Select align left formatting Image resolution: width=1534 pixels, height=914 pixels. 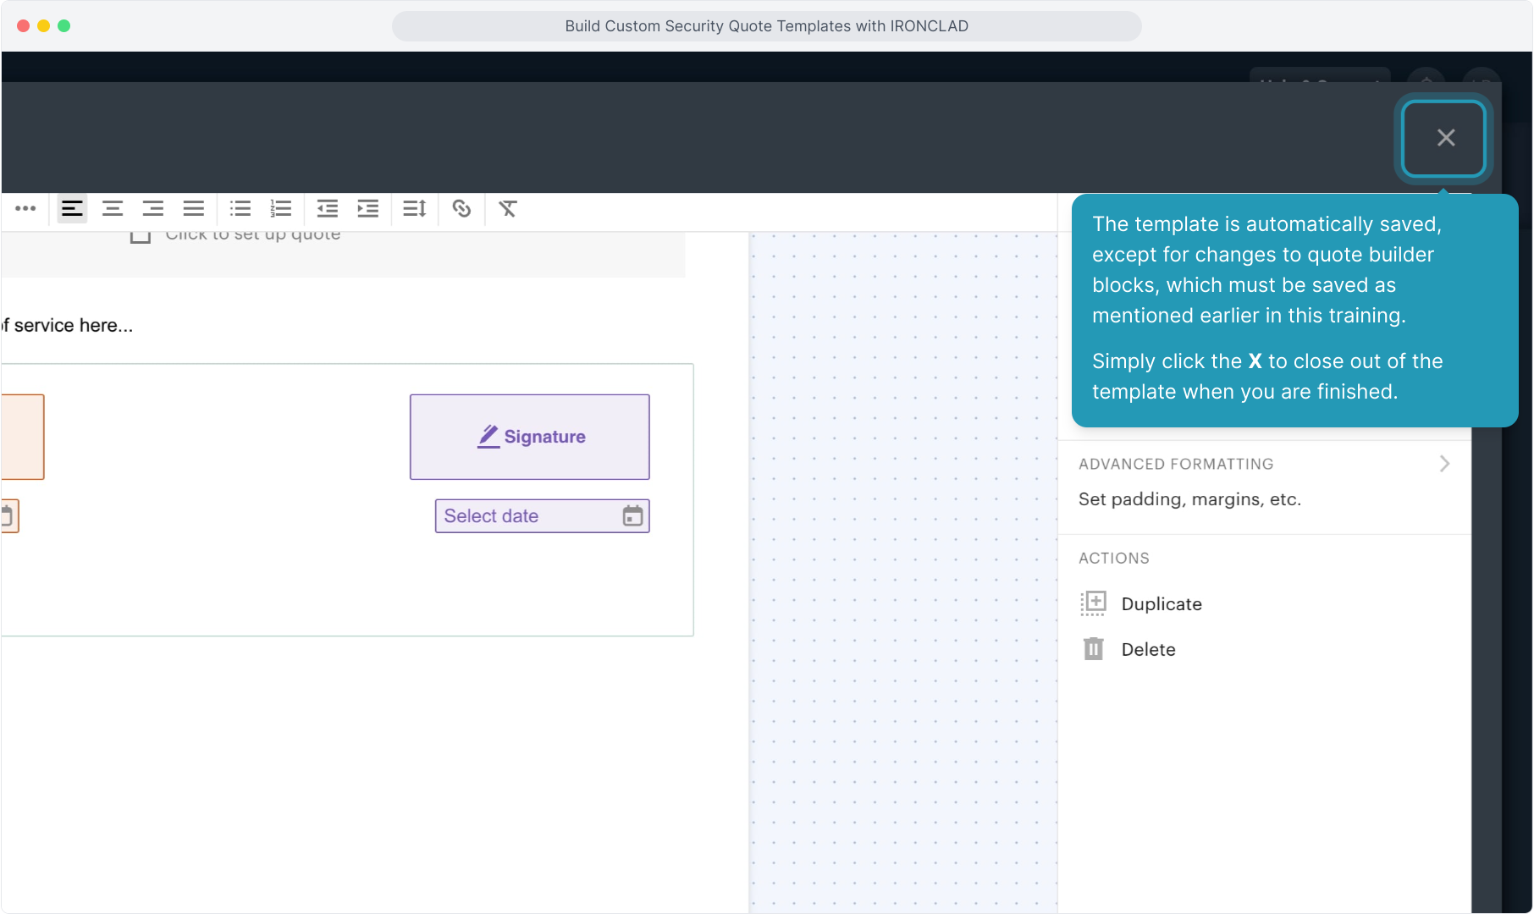(72, 208)
